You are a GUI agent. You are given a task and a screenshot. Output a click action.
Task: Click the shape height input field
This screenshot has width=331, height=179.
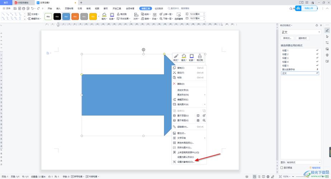197,14
